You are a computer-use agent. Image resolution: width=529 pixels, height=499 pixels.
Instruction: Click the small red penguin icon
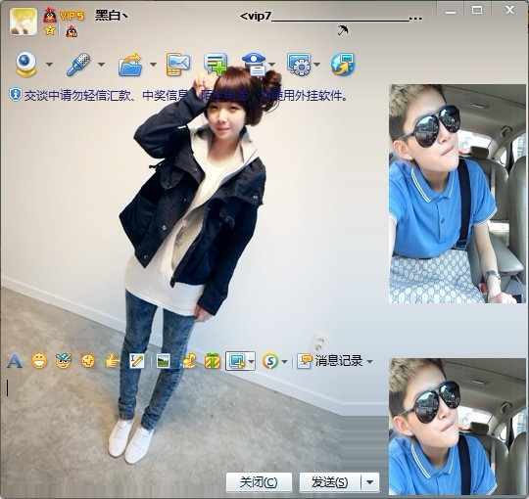pyautogui.click(x=72, y=31)
